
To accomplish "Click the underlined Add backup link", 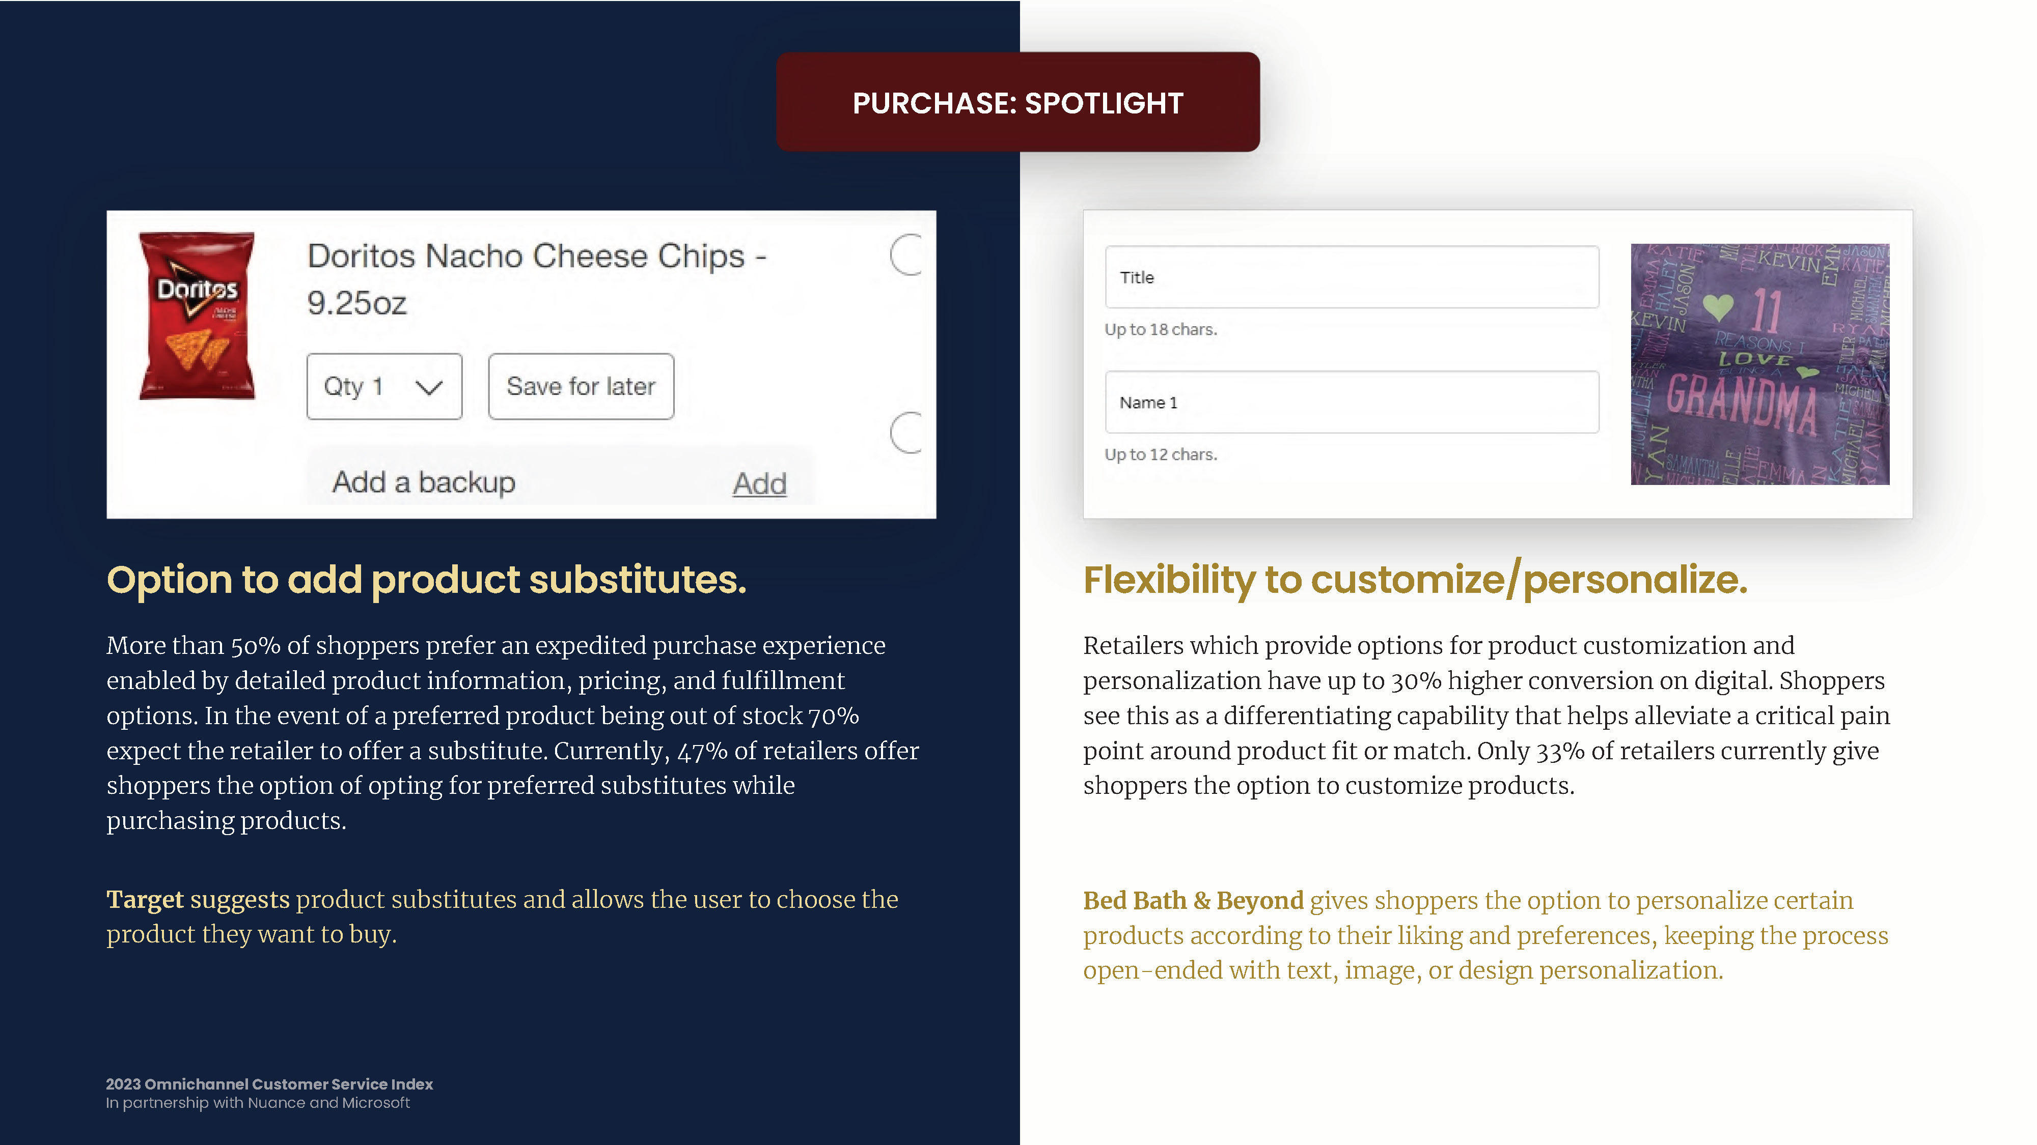I will pos(759,483).
